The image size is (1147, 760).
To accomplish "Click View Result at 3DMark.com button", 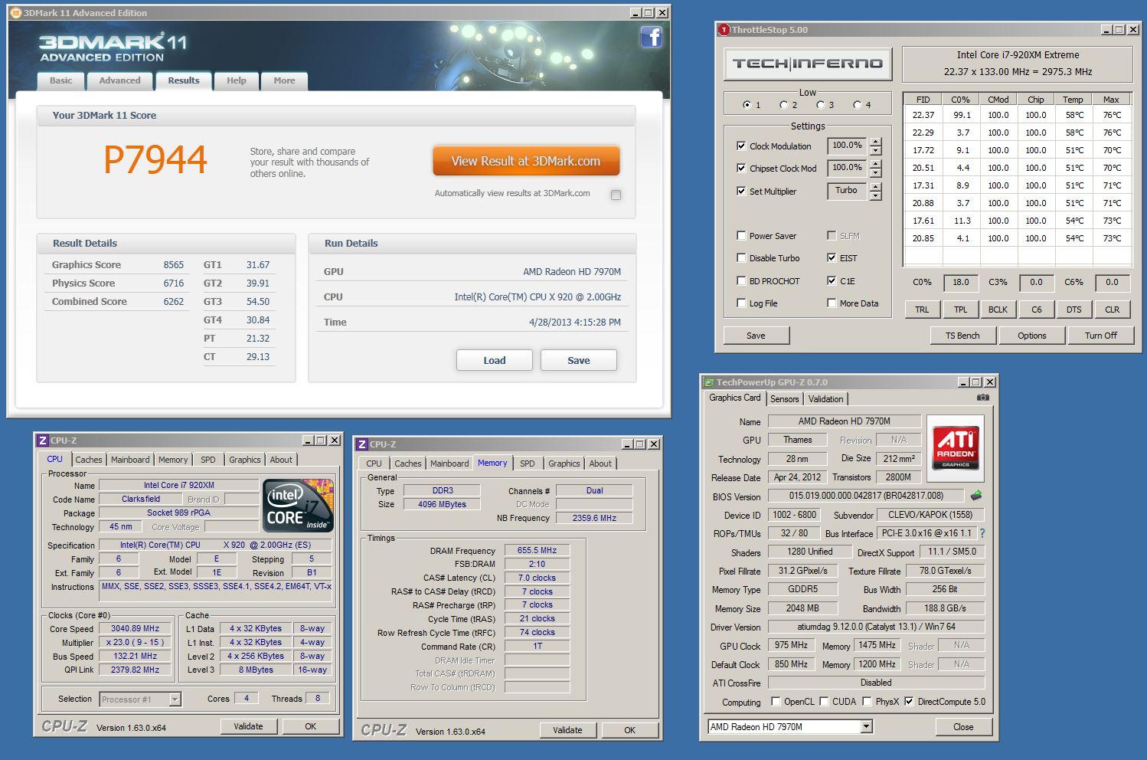I will point(526,161).
